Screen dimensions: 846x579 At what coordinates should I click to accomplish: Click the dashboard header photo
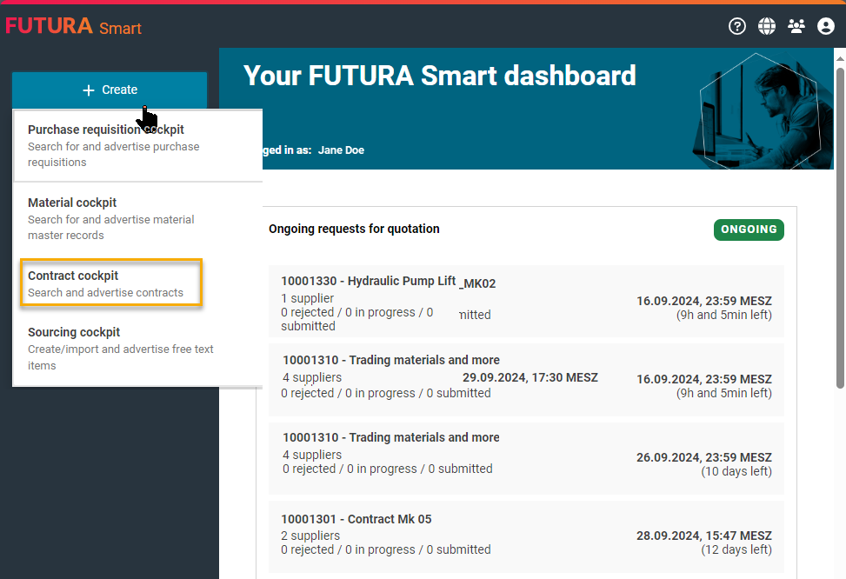[x=759, y=109]
